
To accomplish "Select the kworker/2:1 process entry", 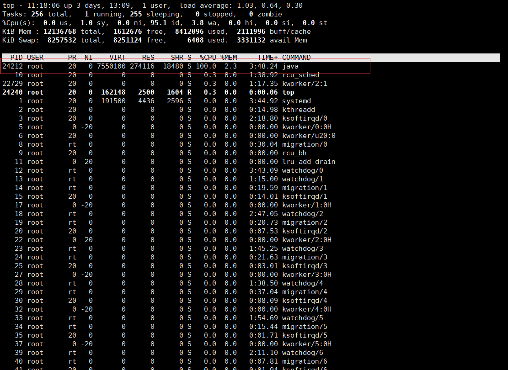I will (x=304, y=84).
